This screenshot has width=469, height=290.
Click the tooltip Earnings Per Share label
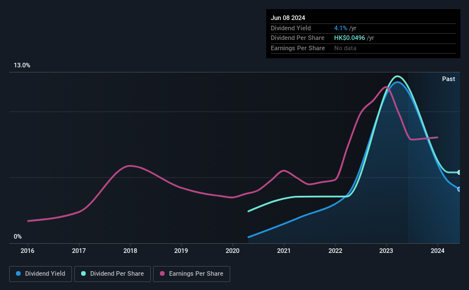(298, 48)
